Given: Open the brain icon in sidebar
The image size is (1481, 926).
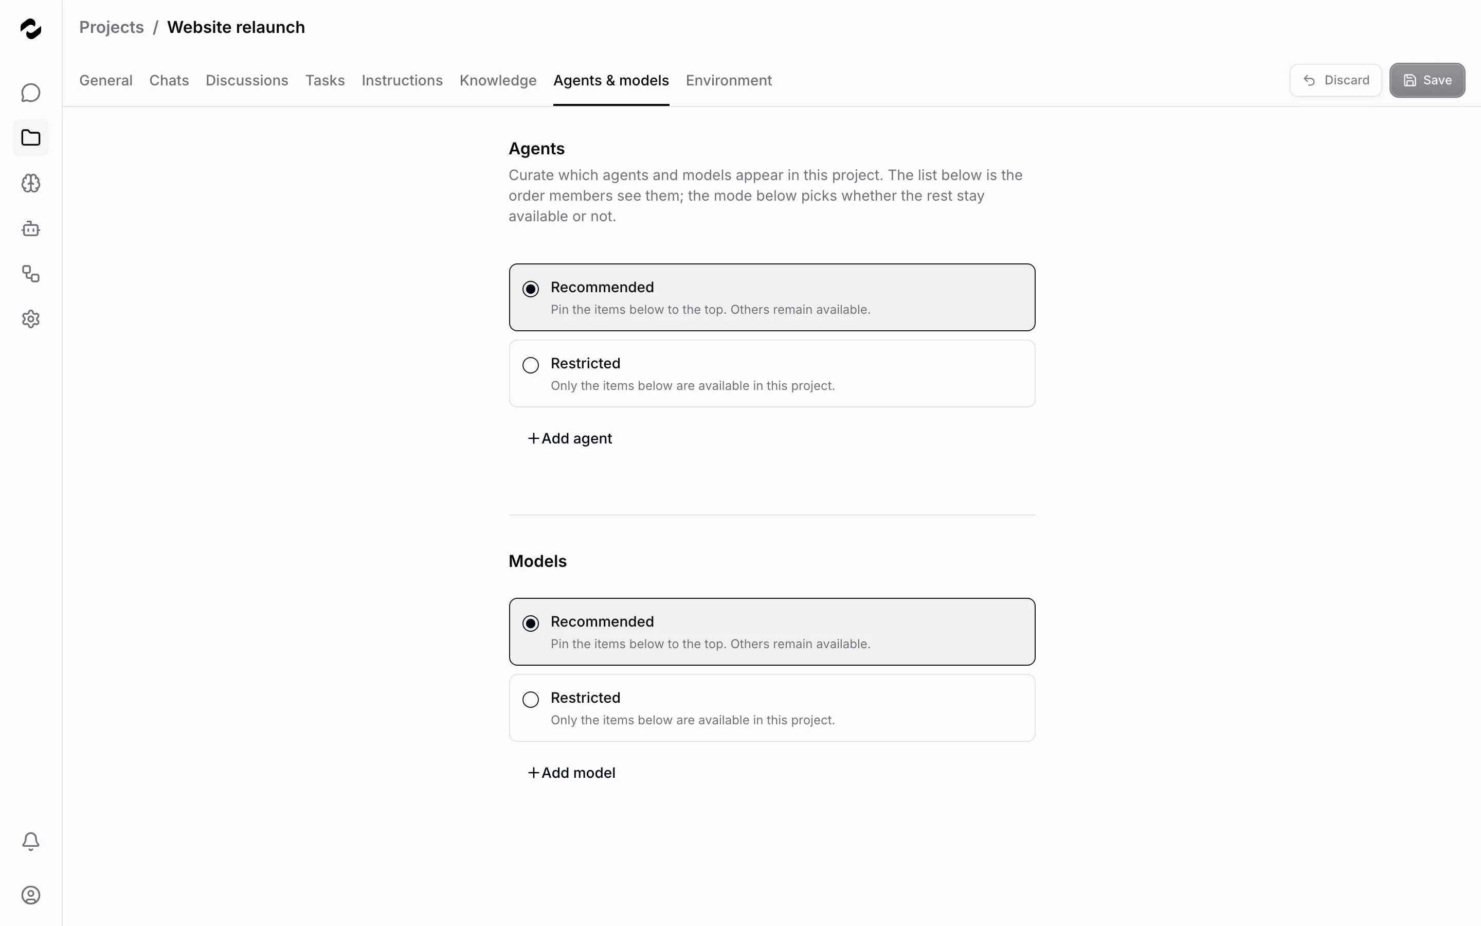Looking at the screenshot, I should (x=31, y=183).
